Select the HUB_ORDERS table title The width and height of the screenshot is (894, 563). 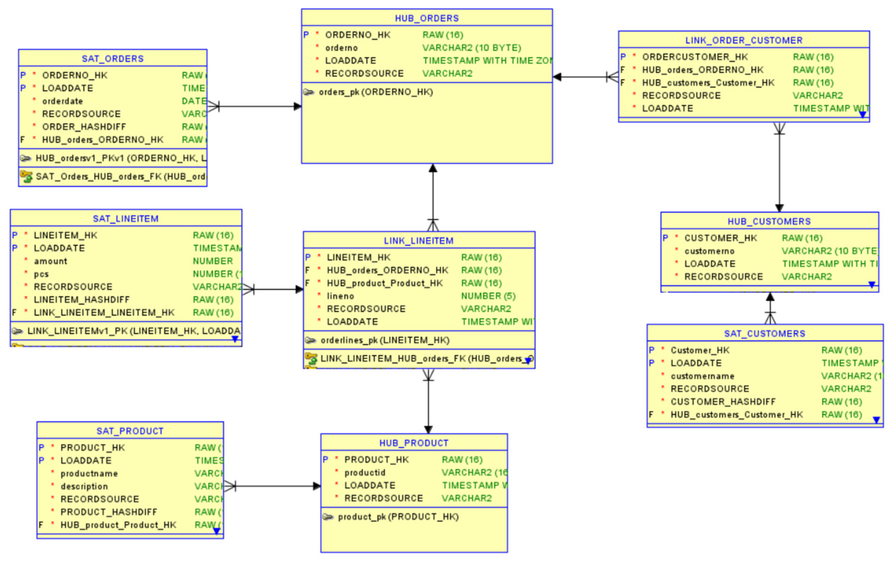tap(427, 18)
